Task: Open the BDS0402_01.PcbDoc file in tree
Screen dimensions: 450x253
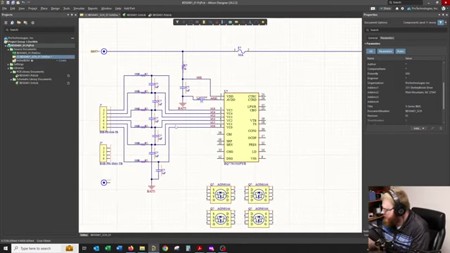Action: (x=28, y=53)
